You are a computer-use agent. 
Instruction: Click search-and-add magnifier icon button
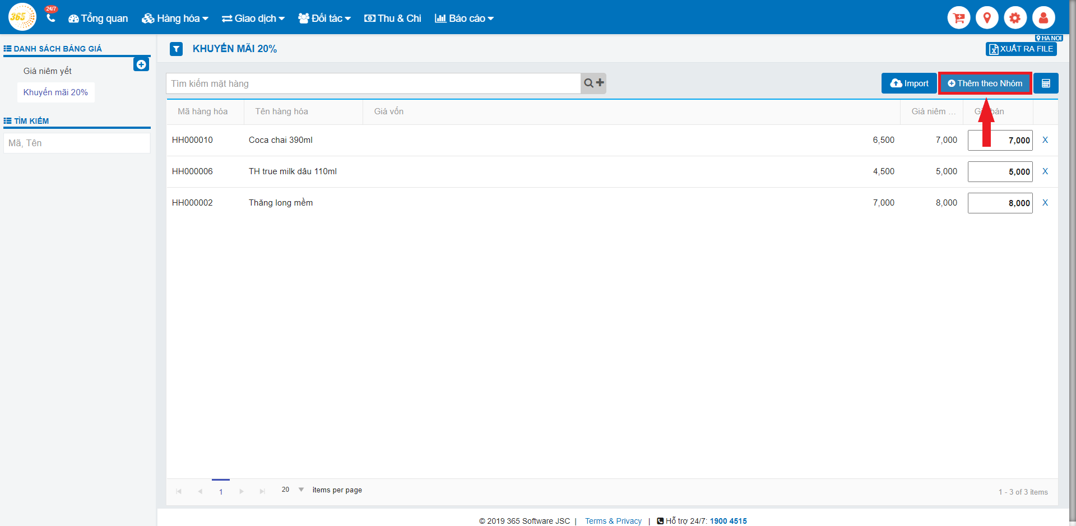click(593, 83)
